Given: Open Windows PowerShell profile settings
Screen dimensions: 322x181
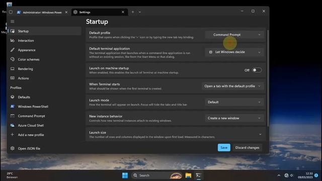Looking at the screenshot, I should click(x=44, y=106).
